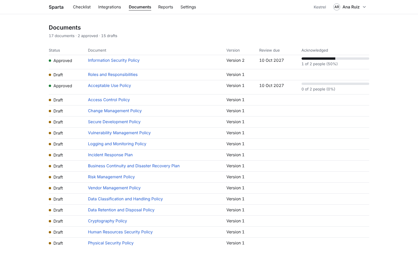This screenshot has height=267, width=418.
Task: Click the Approved status of Acceptable Use Policy
Action: [x=60, y=86]
